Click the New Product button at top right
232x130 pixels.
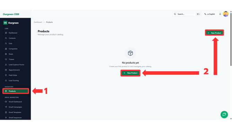pos(214,33)
